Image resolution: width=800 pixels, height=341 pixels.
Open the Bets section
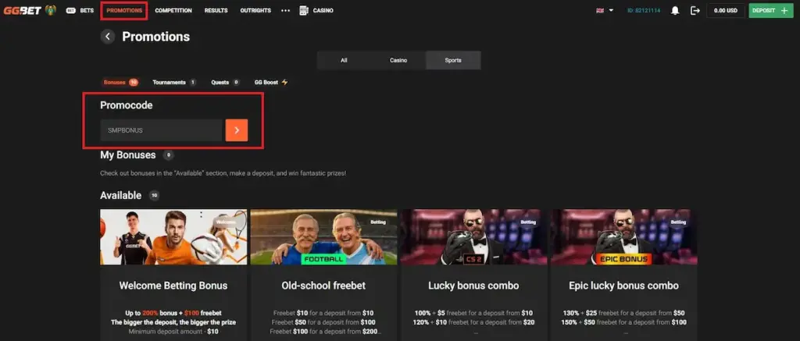(x=80, y=10)
